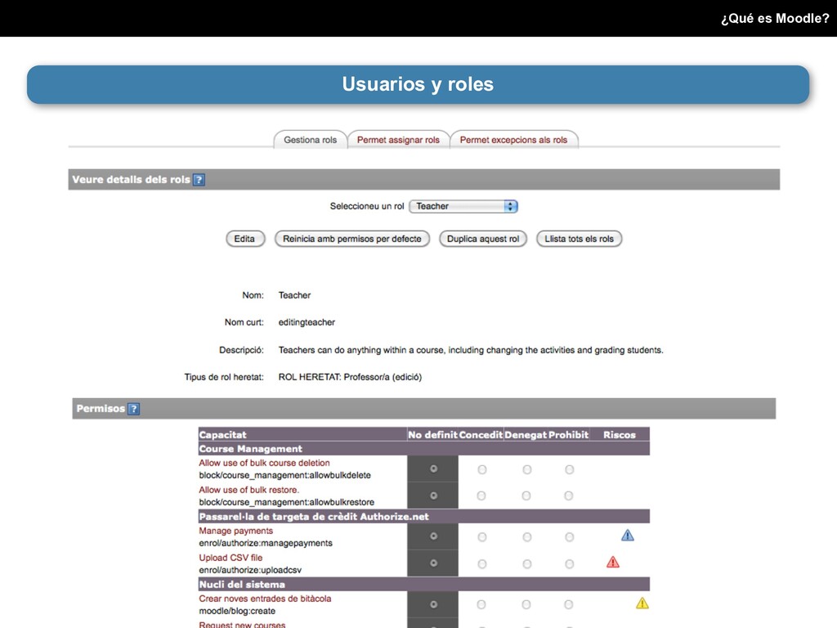The height and width of the screenshot is (628, 837).
Task: Click editingteacher short name value
Action: (307, 322)
